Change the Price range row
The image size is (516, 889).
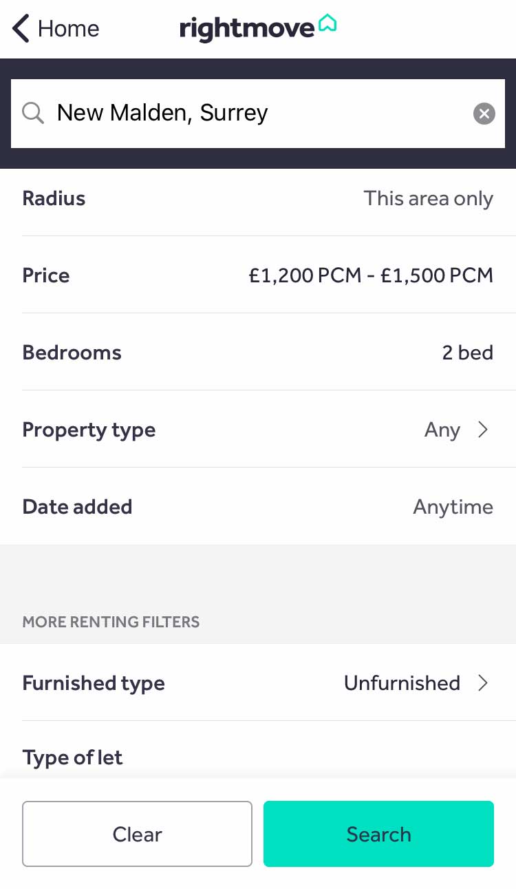click(258, 275)
